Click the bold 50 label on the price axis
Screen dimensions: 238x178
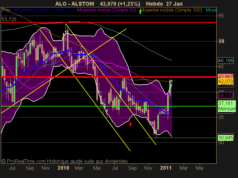click(x=221, y=41)
